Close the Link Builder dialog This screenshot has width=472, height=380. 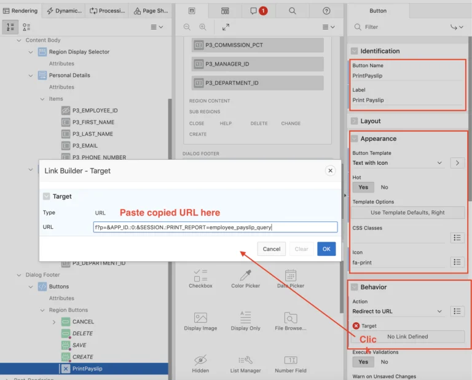[330, 171]
